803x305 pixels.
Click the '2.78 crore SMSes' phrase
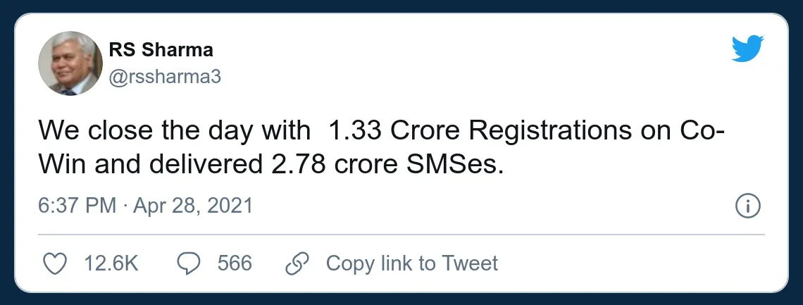[382, 165]
